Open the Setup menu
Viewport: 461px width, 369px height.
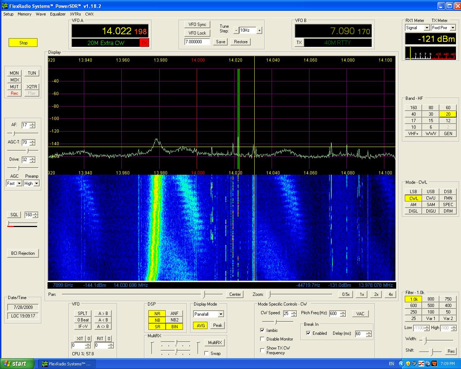click(8, 14)
